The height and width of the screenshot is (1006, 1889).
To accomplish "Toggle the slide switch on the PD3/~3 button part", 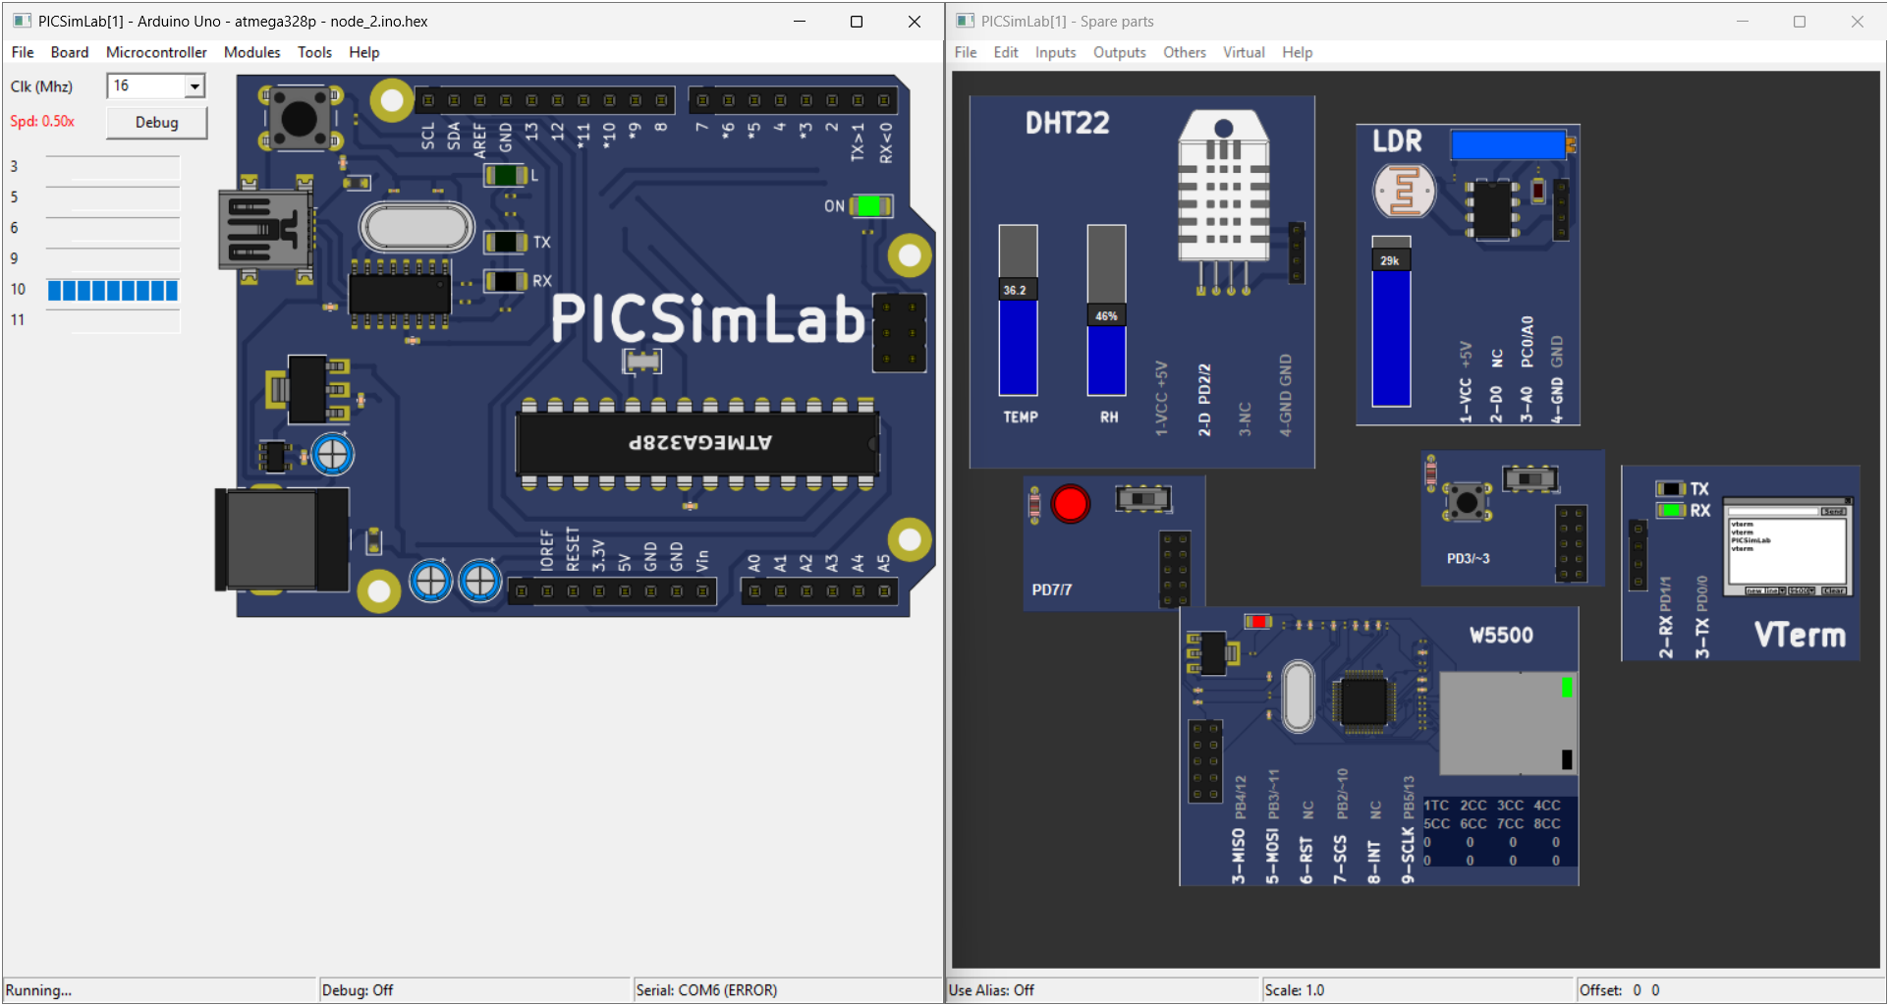I will tap(1530, 478).
